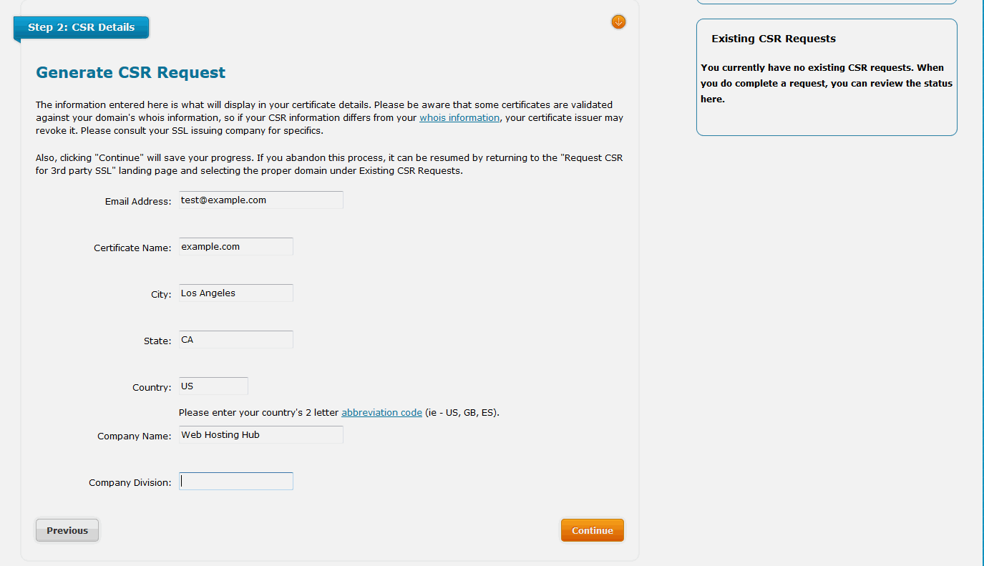The width and height of the screenshot is (984, 566).
Task: Click the orange down-arrow collapse icon
Action: [x=618, y=22]
